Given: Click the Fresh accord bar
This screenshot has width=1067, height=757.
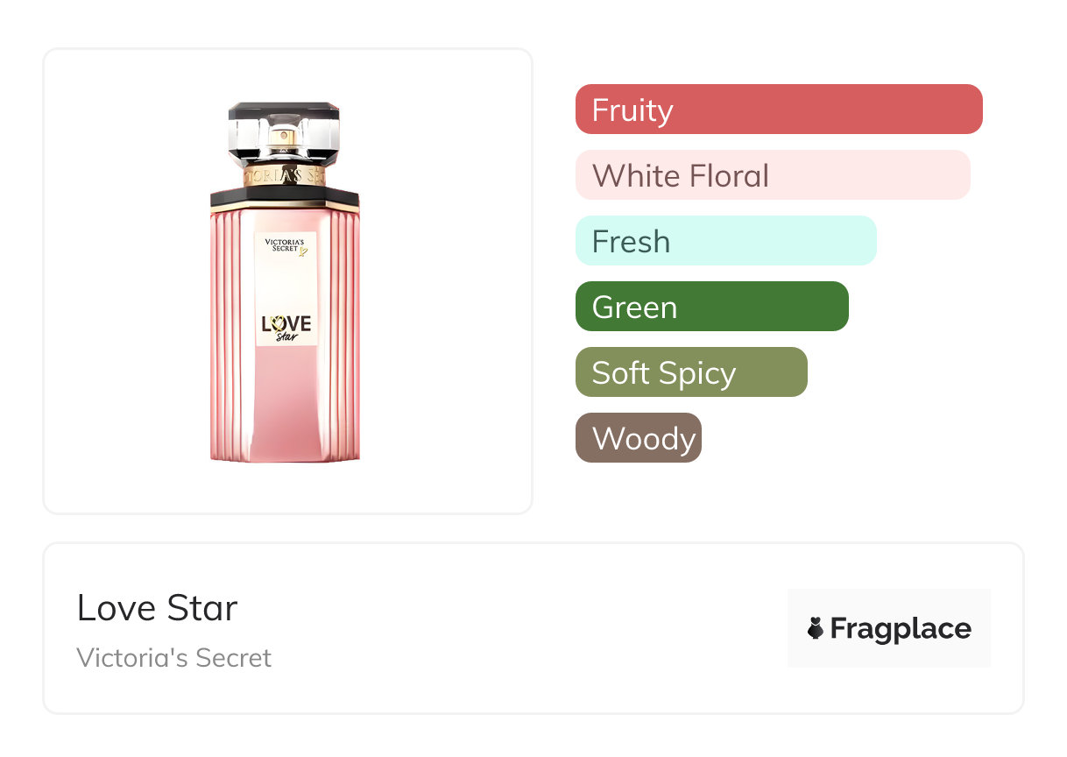Looking at the screenshot, I should (725, 241).
